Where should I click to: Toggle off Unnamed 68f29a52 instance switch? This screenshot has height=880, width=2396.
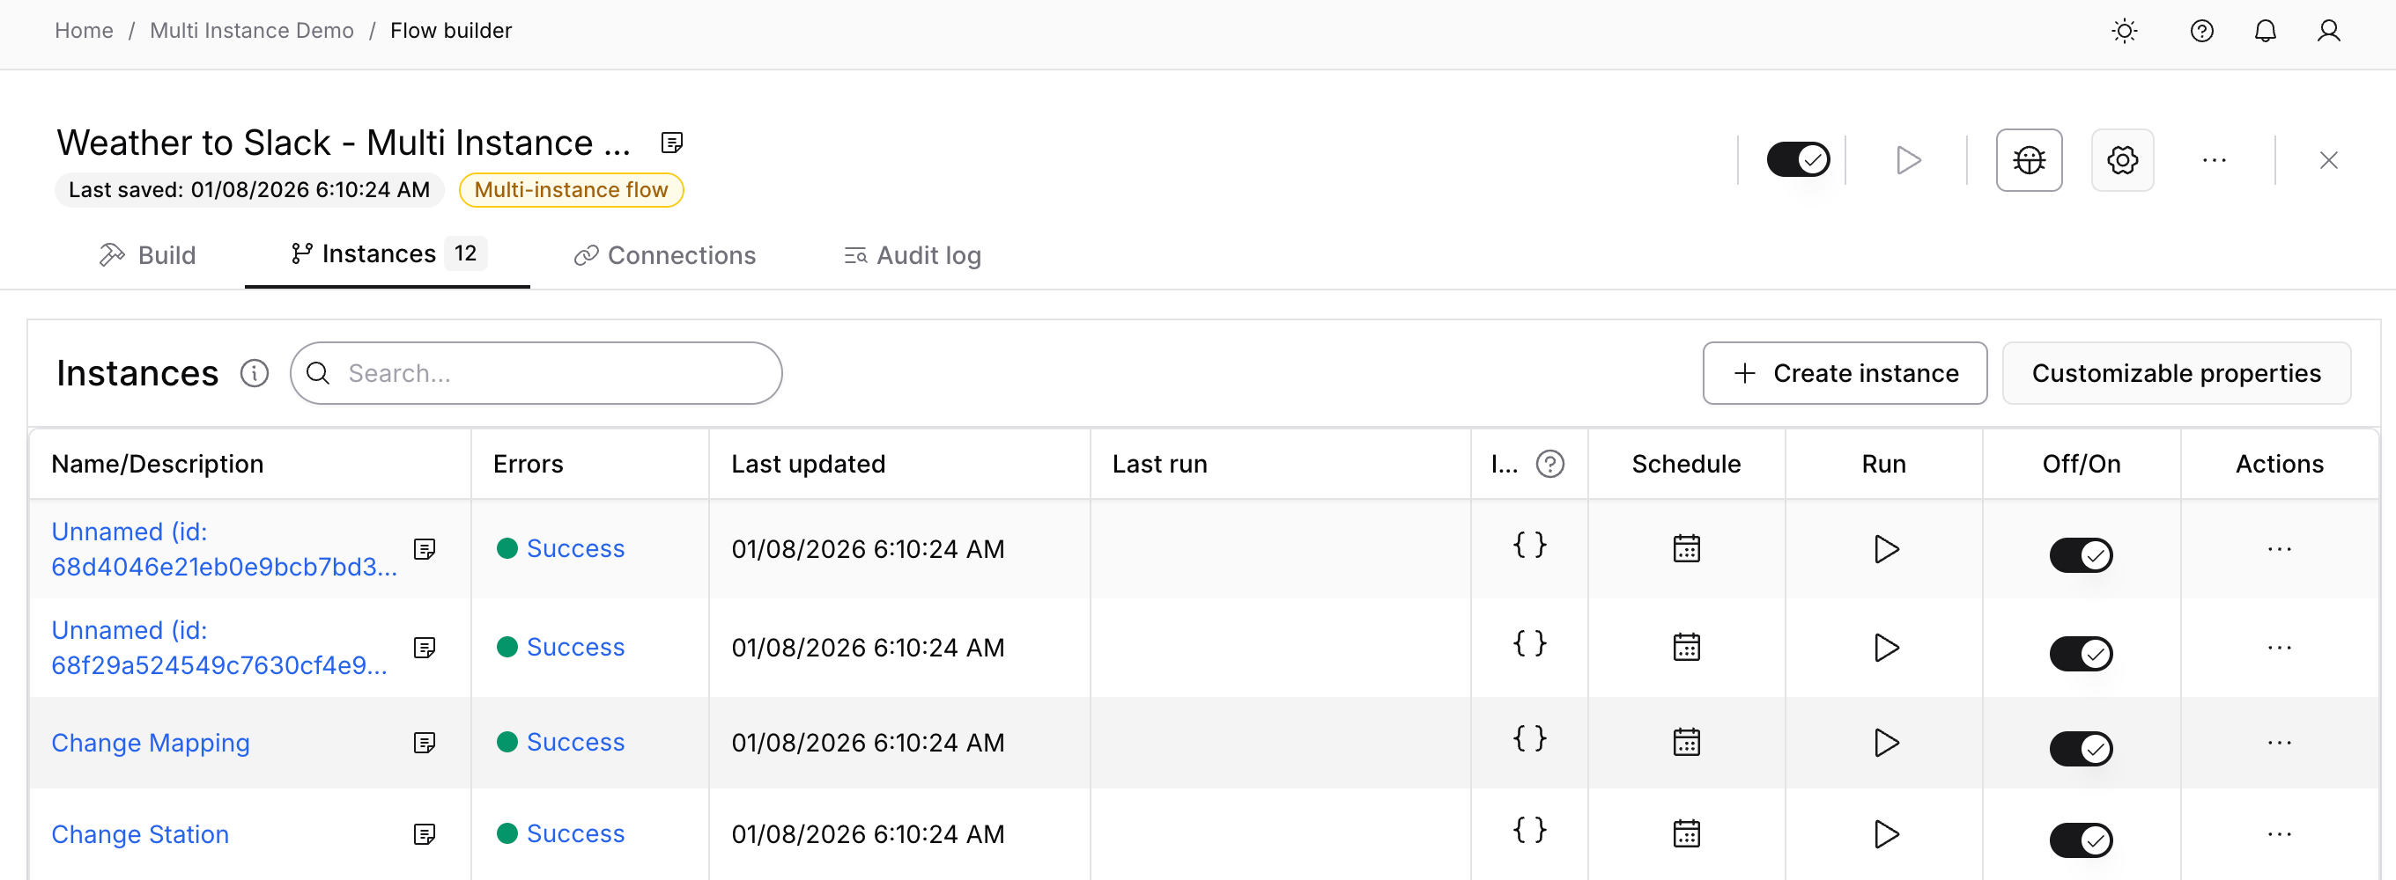(2080, 654)
